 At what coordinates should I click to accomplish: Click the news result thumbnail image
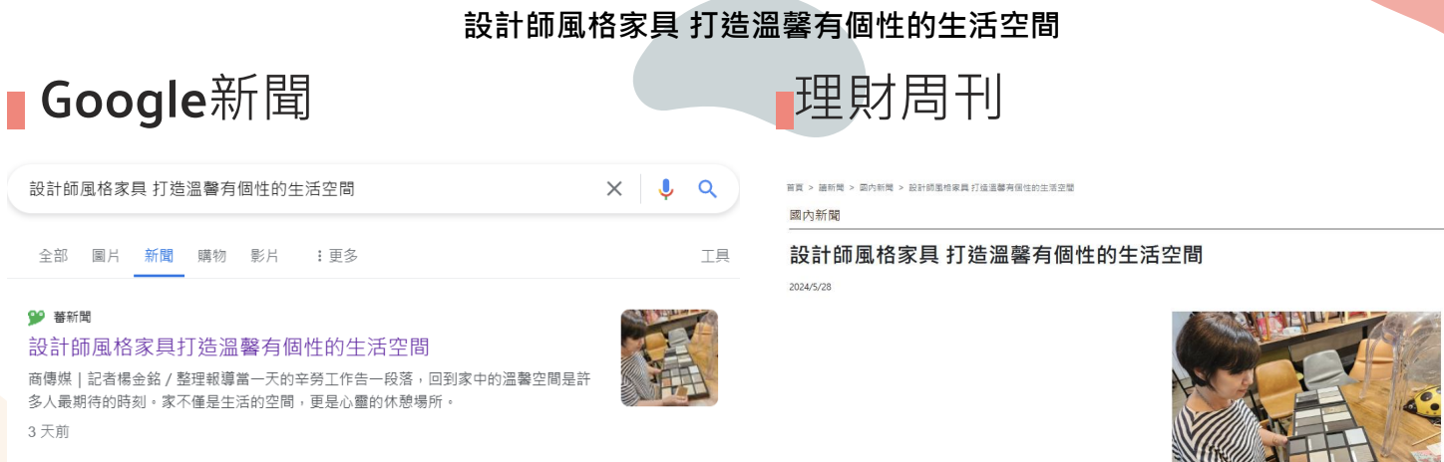tap(669, 357)
